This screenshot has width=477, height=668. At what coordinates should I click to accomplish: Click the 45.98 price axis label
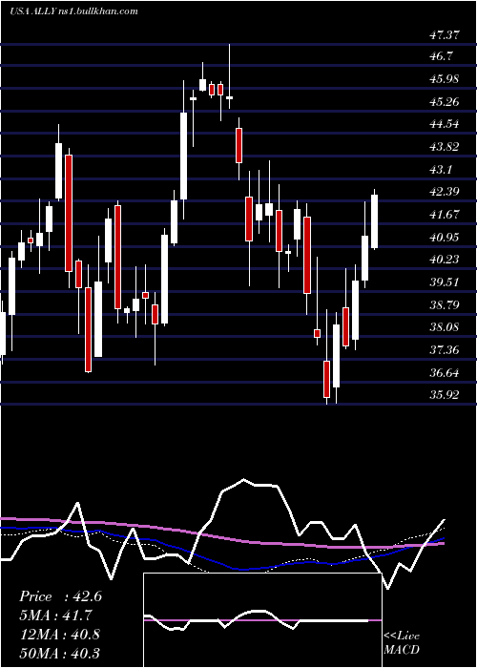pyautogui.click(x=445, y=79)
